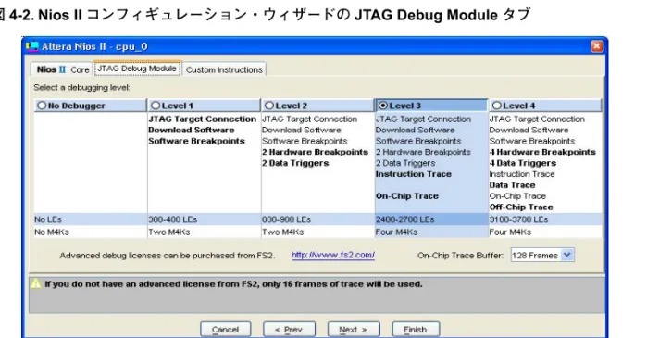Pick the Level 4 radio button
The height and width of the screenshot is (338, 647).
coord(497,106)
